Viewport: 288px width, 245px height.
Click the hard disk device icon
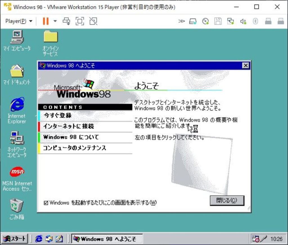(193, 21)
